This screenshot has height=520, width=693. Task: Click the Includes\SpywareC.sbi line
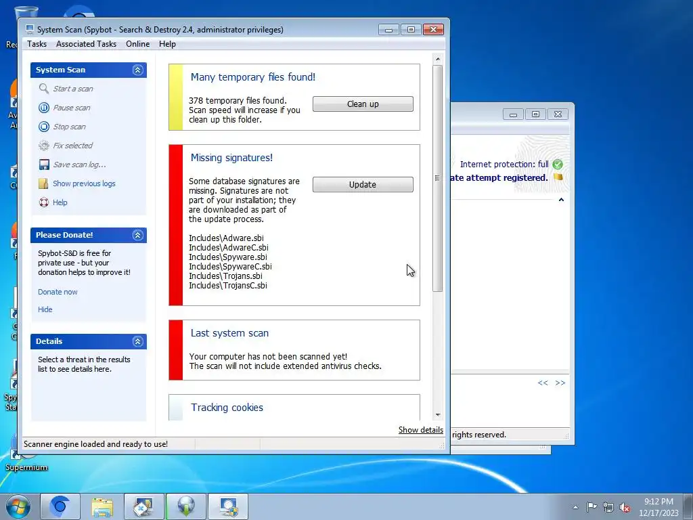click(230, 266)
